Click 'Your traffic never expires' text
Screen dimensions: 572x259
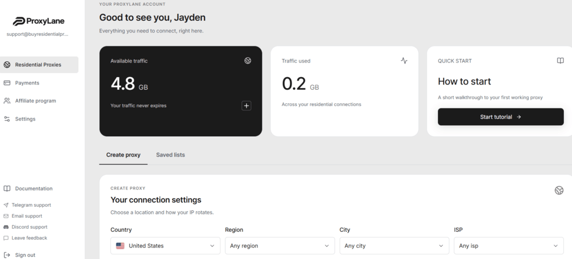138,106
